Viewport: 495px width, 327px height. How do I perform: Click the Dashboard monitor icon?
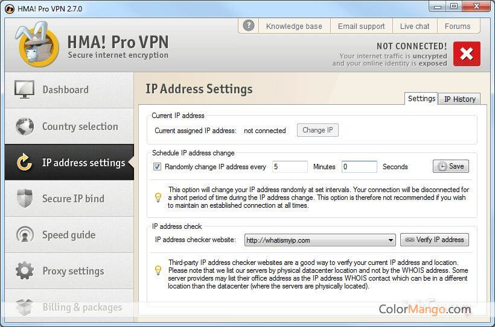[x=25, y=90]
